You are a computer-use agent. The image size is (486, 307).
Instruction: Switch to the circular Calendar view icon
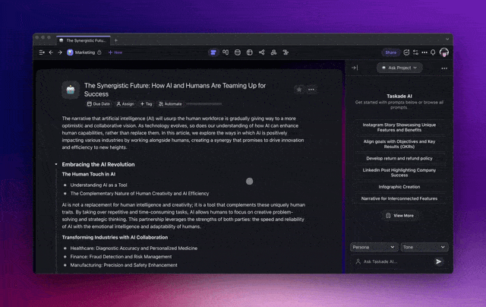click(238, 52)
